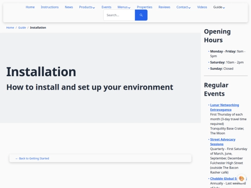Open the Lunar Networking Extravaganza event link

225,107
